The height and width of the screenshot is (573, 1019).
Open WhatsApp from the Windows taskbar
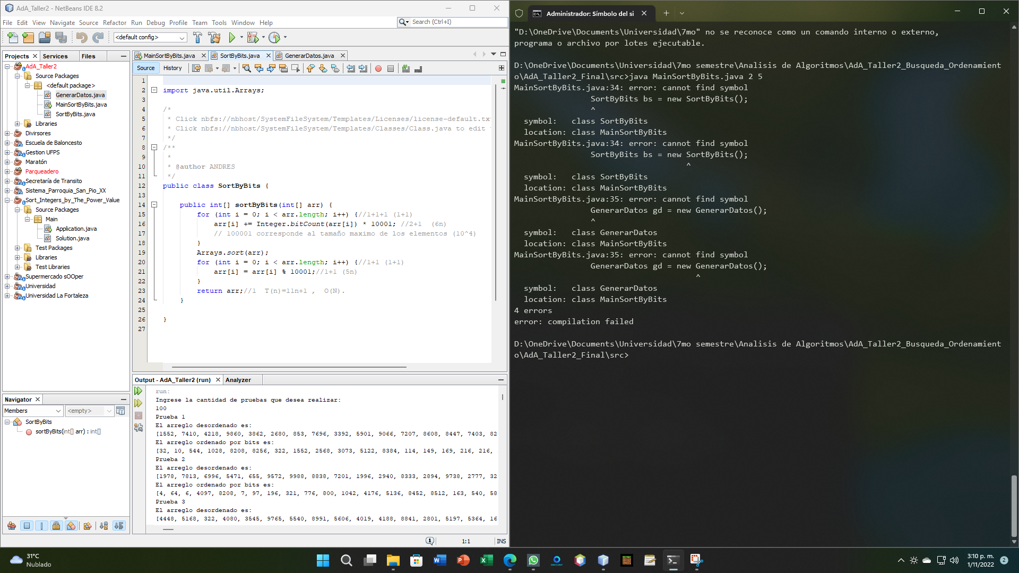(533, 560)
